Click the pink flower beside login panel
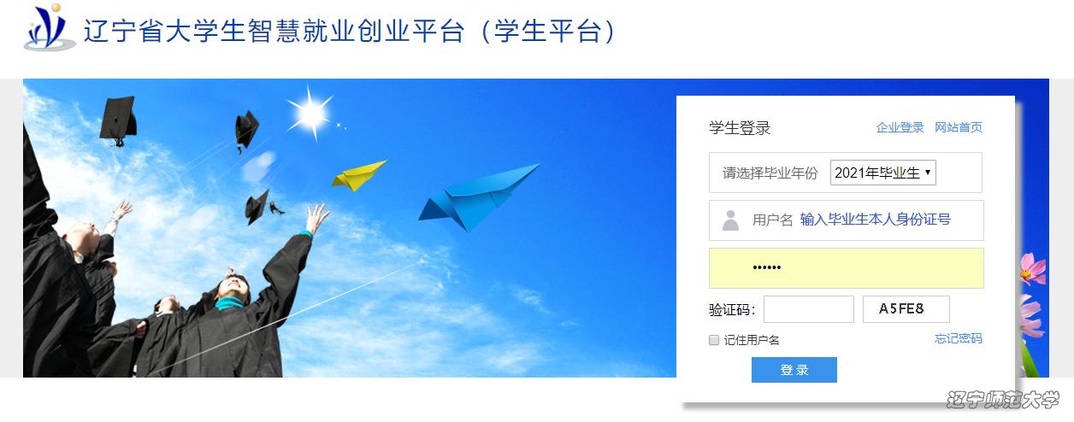The image size is (1074, 422). click(1031, 269)
